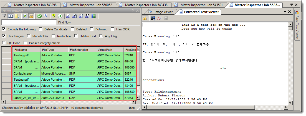Uncheck the Has Images checkbox
The image size is (306, 116).
4,36
